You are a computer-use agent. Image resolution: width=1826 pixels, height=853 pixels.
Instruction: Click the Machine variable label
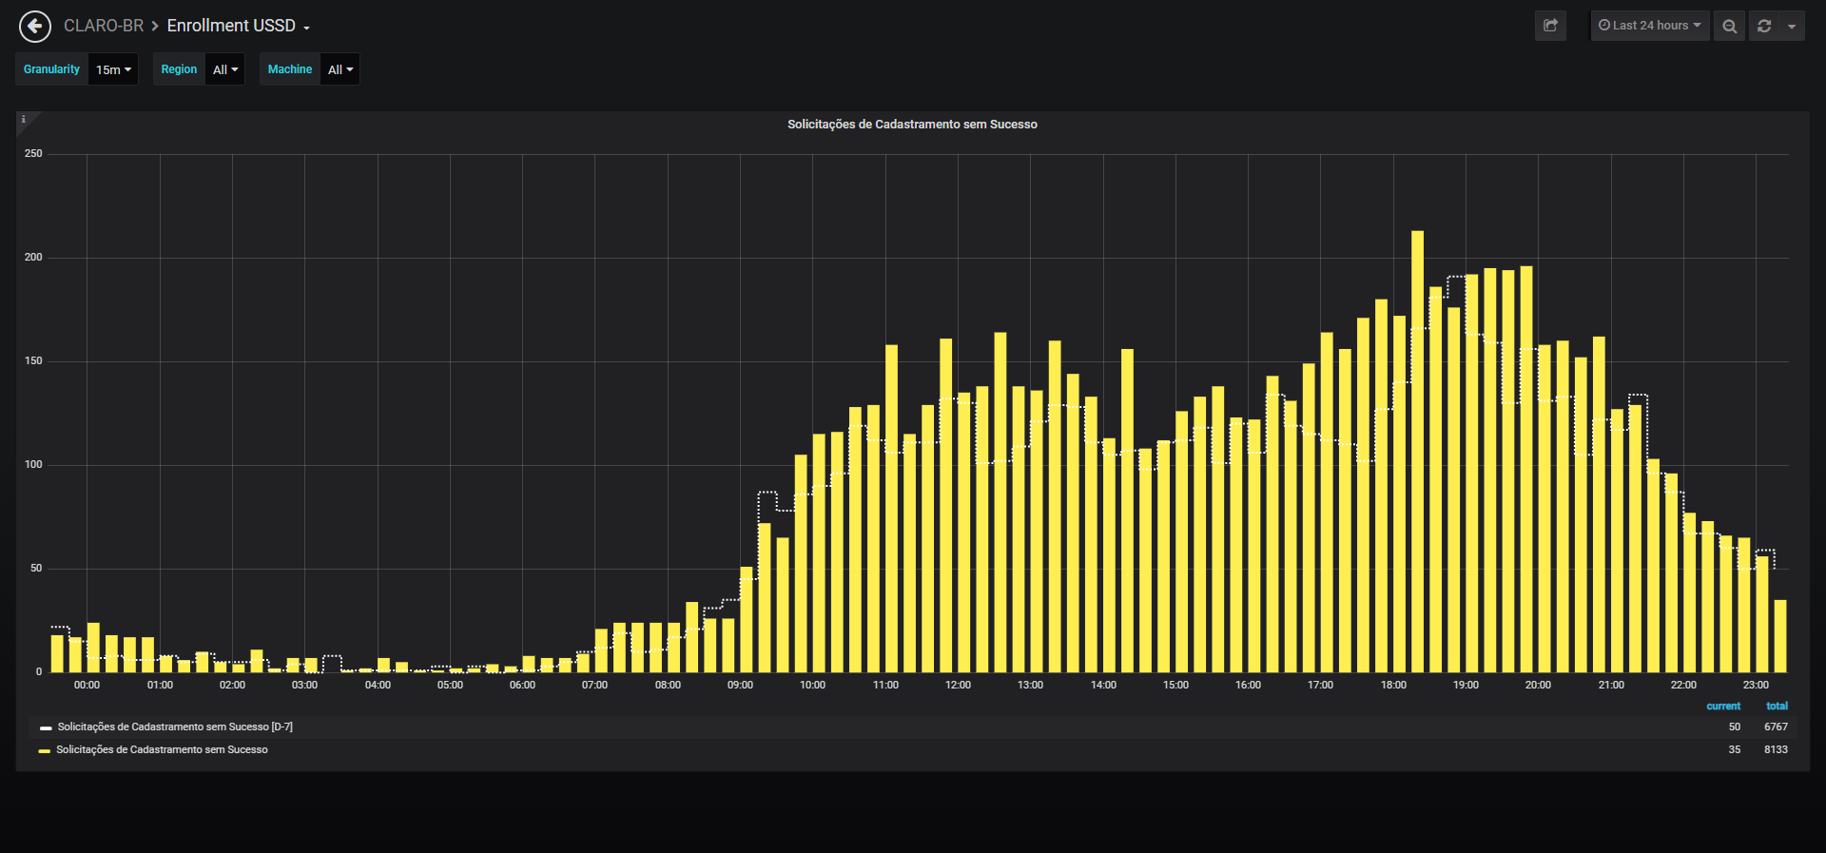[x=290, y=69]
